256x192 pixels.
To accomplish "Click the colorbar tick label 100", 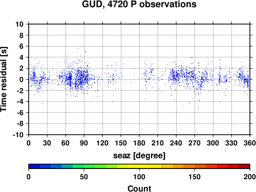I will [x=139, y=177].
